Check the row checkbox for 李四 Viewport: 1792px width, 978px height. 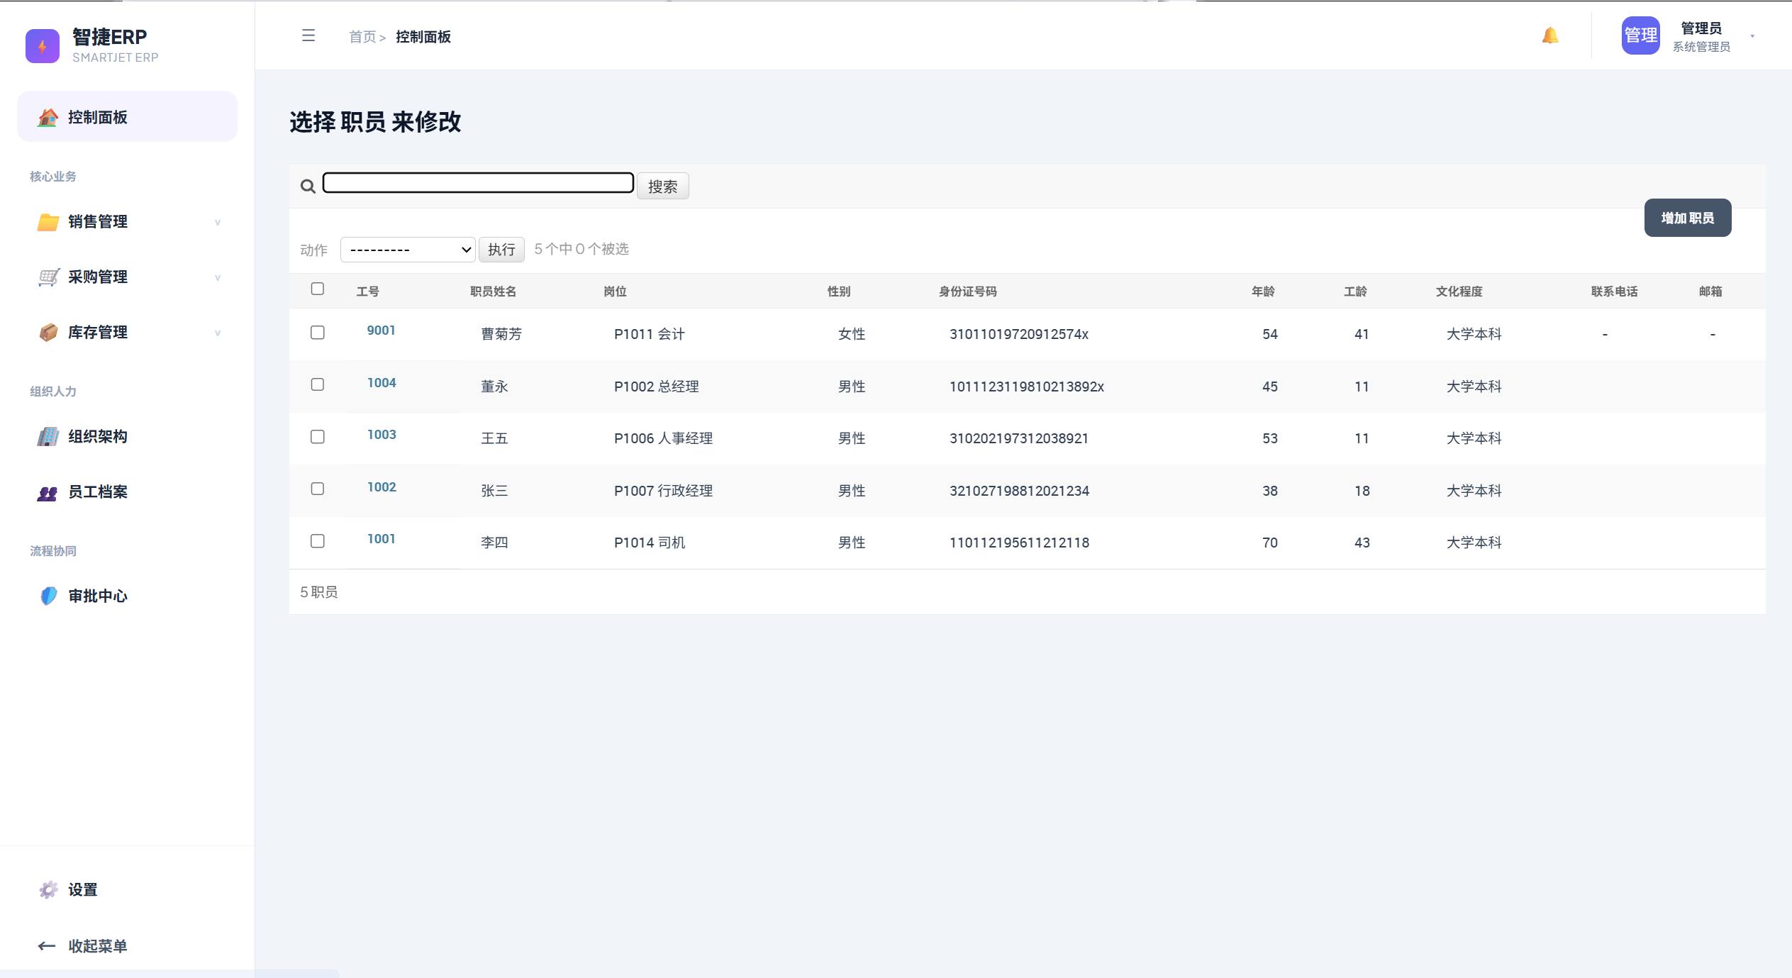coord(318,541)
